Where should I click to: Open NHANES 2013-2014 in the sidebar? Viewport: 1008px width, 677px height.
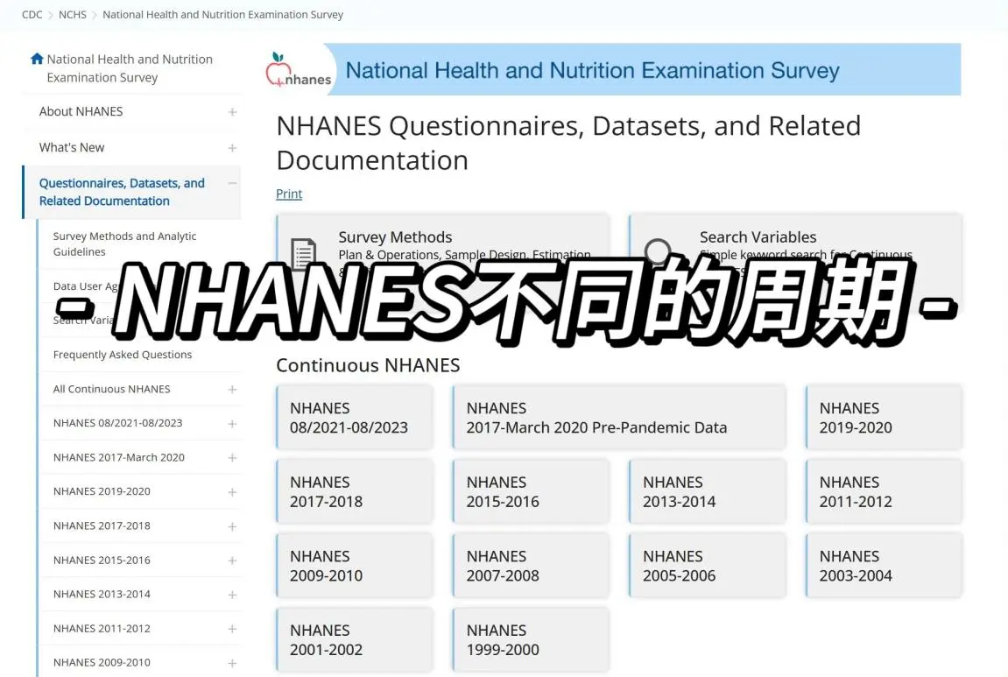click(x=102, y=594)
